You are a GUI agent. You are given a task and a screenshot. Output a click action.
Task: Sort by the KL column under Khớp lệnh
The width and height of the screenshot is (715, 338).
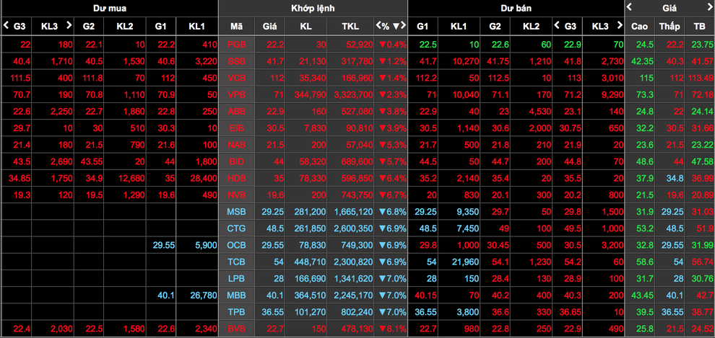coord(306,27)
